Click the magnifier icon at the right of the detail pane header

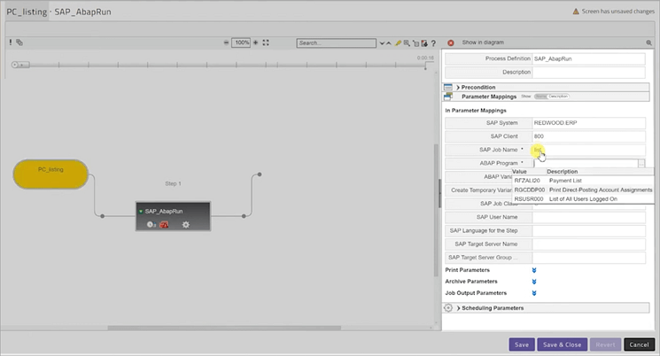point(649,43)
